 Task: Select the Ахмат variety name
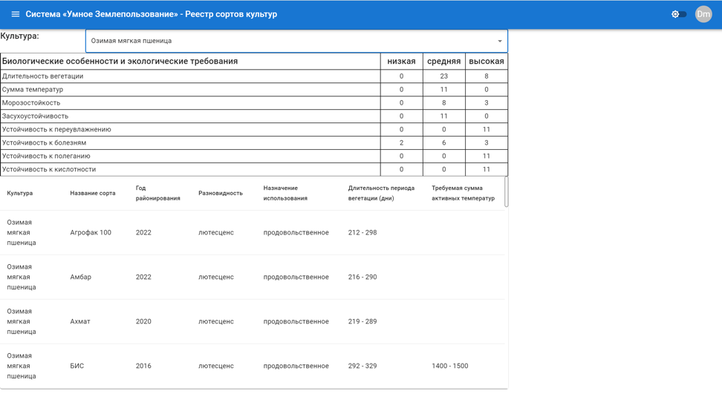point(80,321)
